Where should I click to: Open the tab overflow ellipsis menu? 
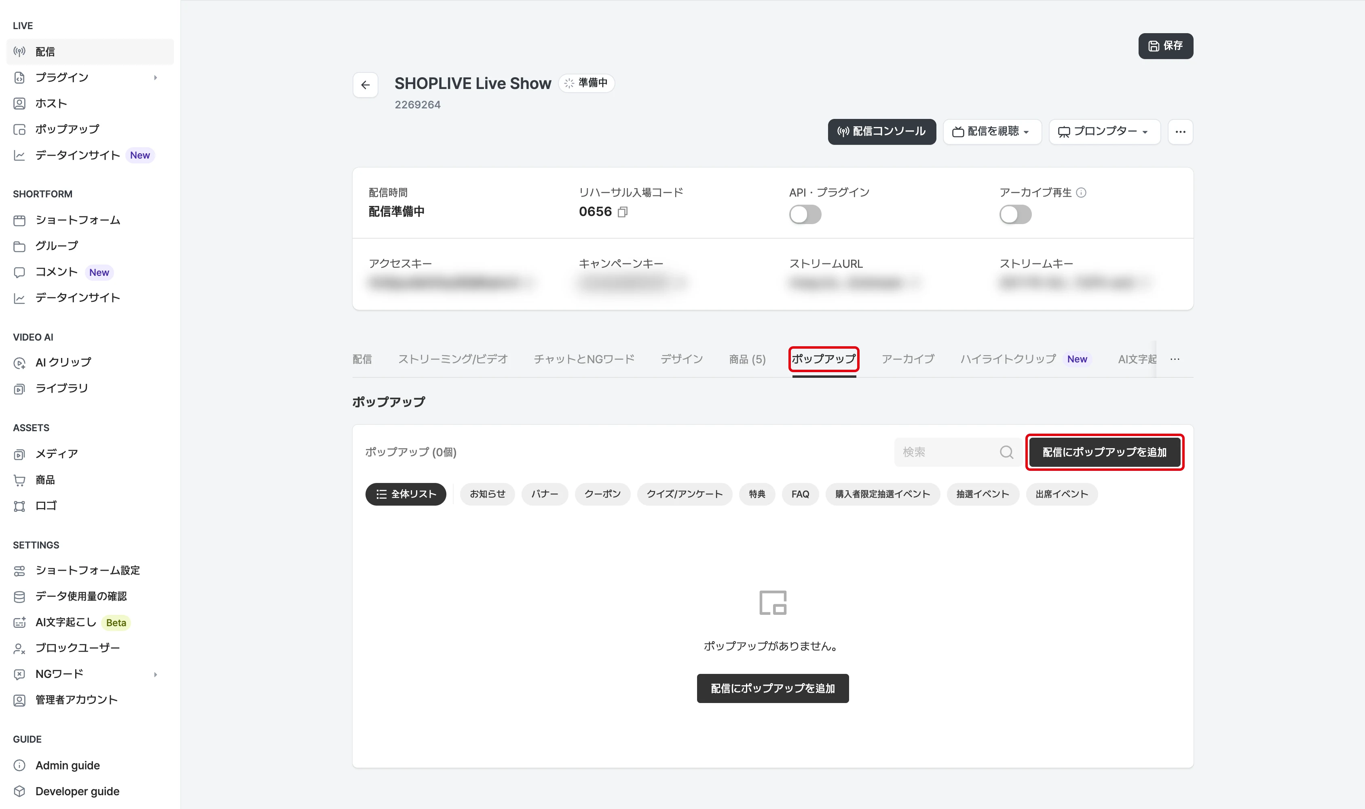click(x=1175, y=359)
